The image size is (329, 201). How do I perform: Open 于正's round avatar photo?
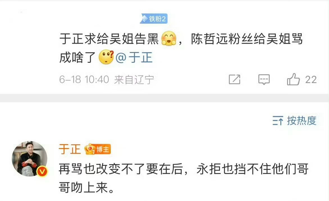pyautogui.click(x=29, y=159)
